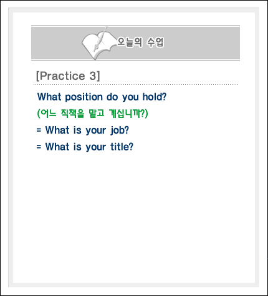The image size is (268, 296).
Task: Click the Korean word 직책을
Action: click(72, 114)
